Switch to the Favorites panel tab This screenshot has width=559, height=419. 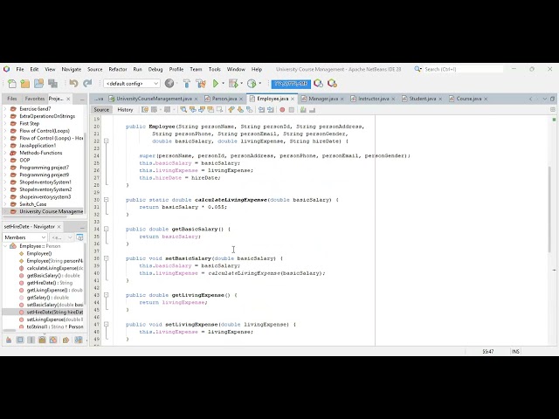click(x=35, y=99)
